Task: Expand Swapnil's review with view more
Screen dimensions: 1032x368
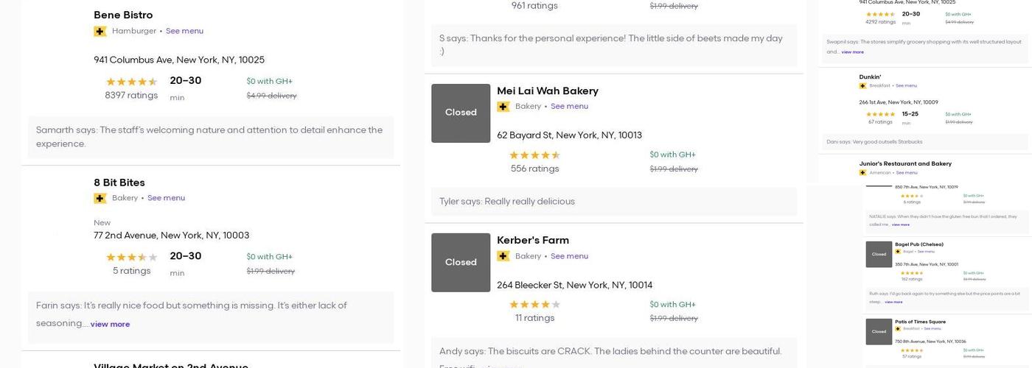Action: click(852, 52)
